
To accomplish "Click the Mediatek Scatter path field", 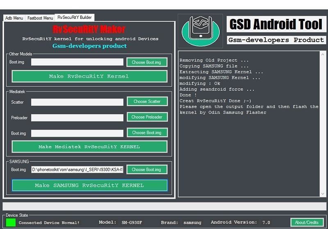I will [77, 102].
